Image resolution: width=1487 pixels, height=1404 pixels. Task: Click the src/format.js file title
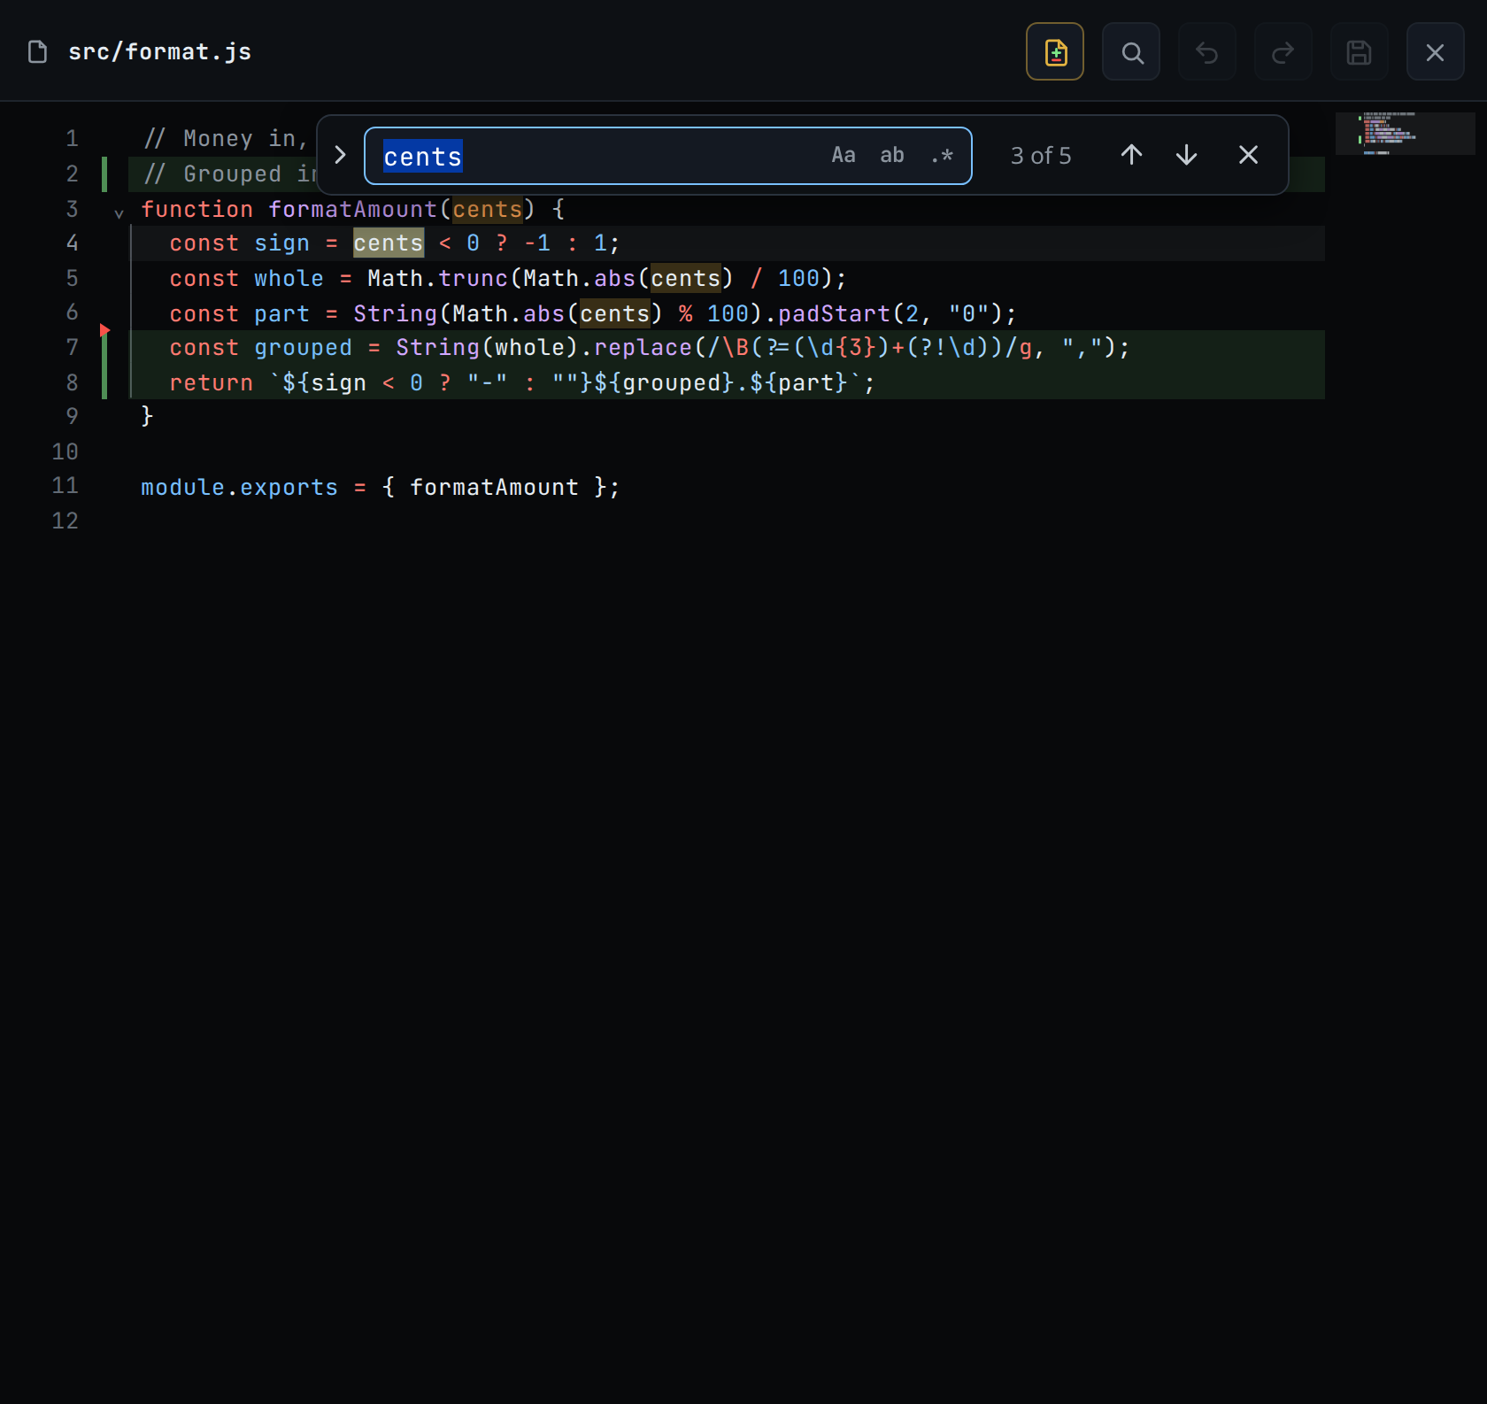[x=160, y=52]
